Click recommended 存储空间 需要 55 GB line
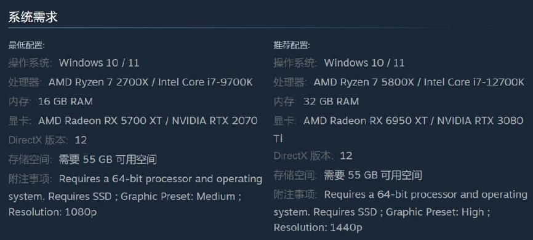Viewport: 533px width, 240px height. pyautogui.click(x=348, y=175)
